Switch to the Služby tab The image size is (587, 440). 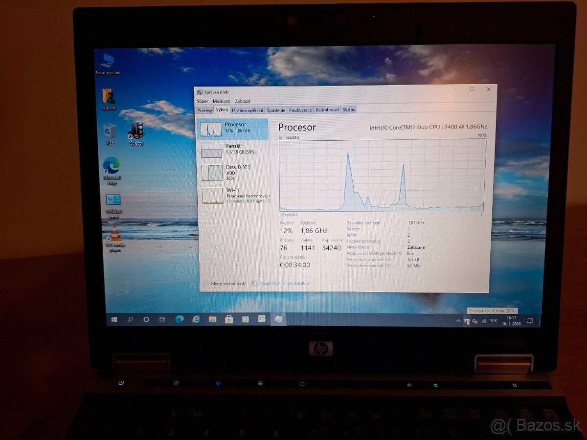pos(350,110)
